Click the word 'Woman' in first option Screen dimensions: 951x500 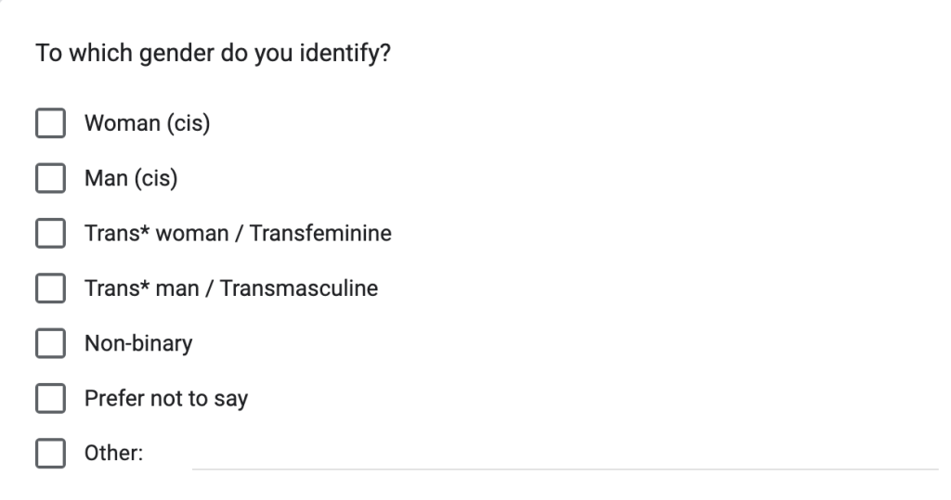pos(123,123)
